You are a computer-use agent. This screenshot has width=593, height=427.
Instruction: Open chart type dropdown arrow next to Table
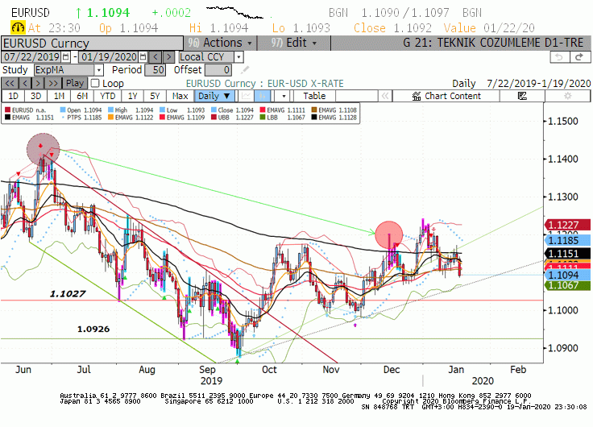click(x=284, y=96)
